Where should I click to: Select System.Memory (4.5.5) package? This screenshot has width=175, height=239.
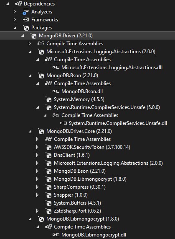[79, 99]
